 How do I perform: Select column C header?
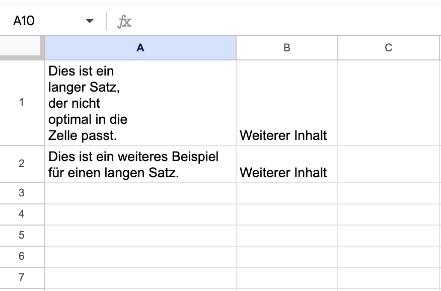coord(389,48)
